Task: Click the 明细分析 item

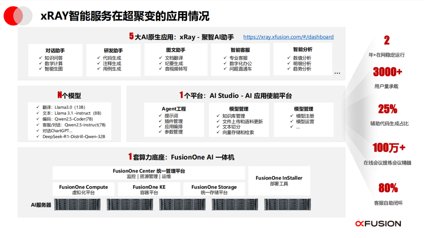Action: pyautogui.click(x=302, y=63)
